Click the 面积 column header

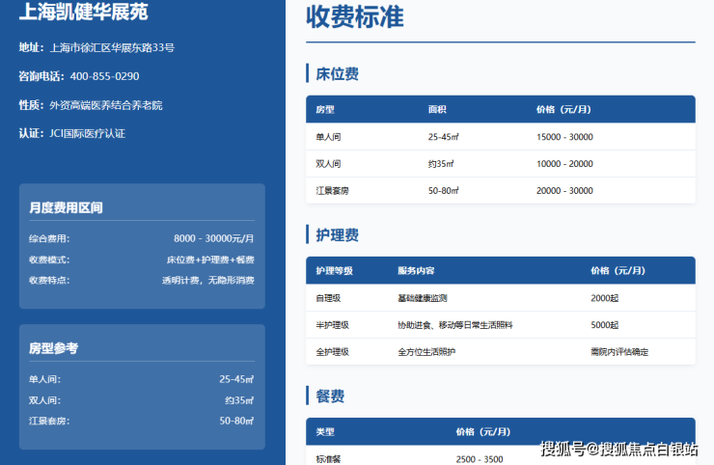click(437, 110)
